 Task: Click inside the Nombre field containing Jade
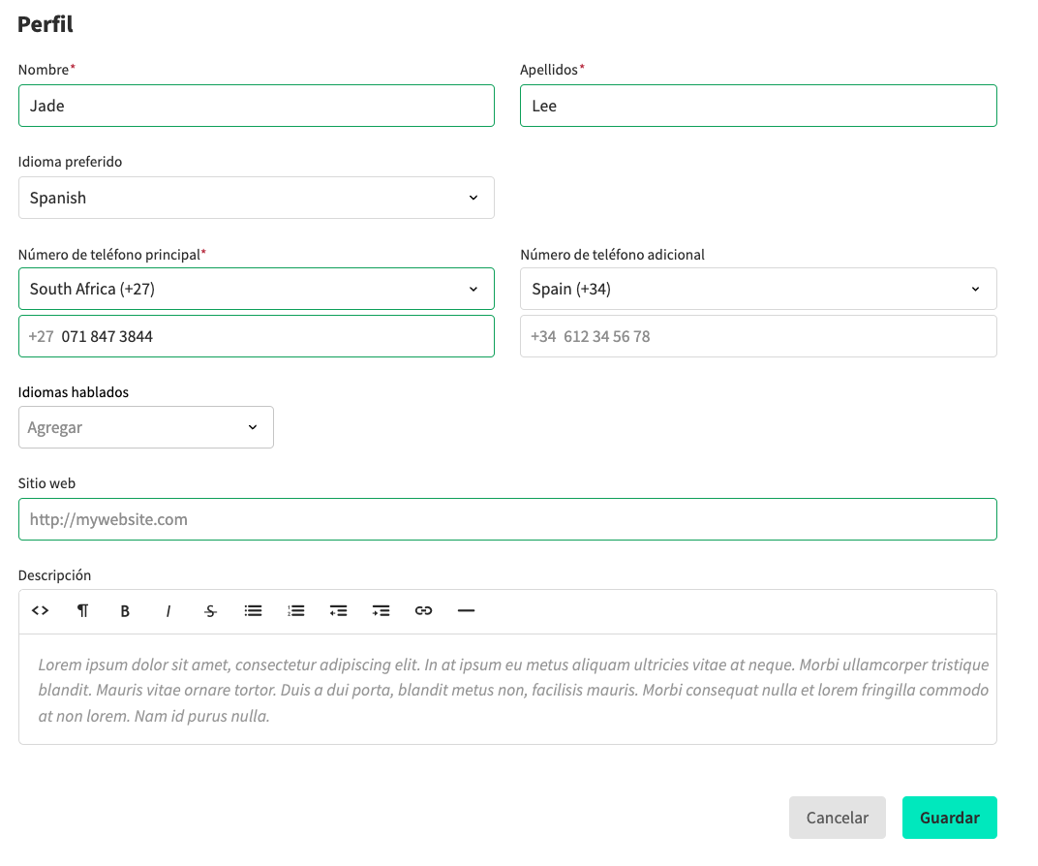[x=257, y=106]
